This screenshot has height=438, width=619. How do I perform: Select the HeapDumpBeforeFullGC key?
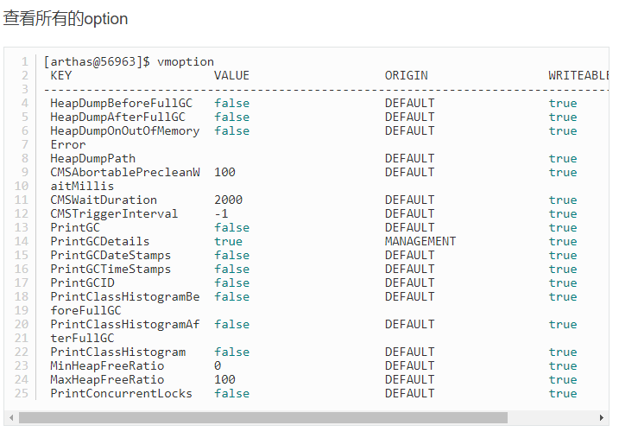[x=121, y=103]
